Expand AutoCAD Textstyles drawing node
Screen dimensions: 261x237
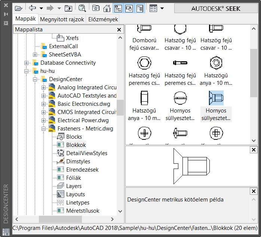pyautogui.click(x=43, y=96)
